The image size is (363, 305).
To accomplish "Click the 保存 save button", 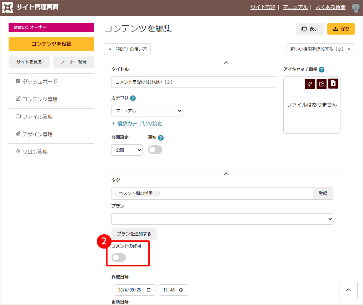I will click(x=341, y=29).
